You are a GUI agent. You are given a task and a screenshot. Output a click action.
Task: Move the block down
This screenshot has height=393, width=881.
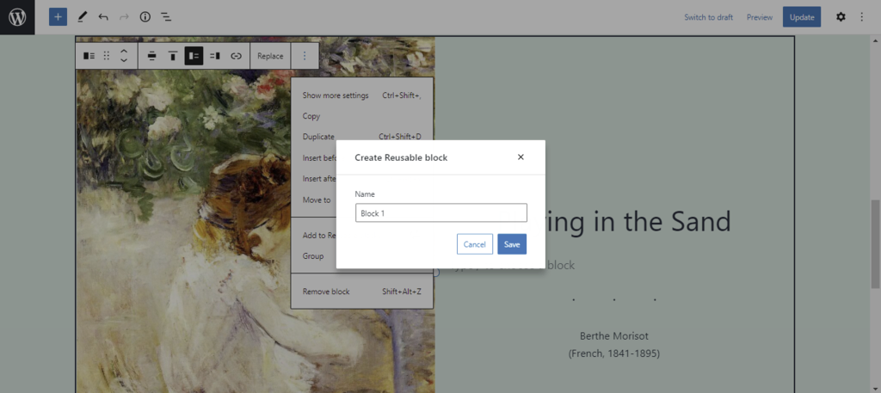pyautogui.click(x=124, y=61)
